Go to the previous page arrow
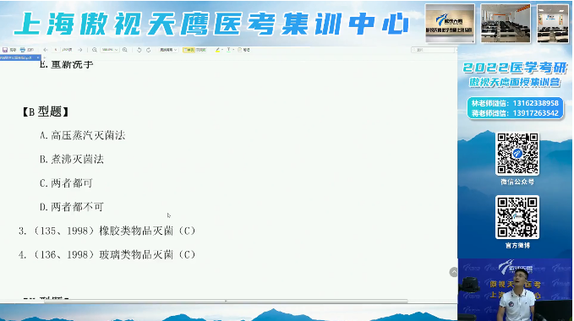 click(x=46, y=50)
